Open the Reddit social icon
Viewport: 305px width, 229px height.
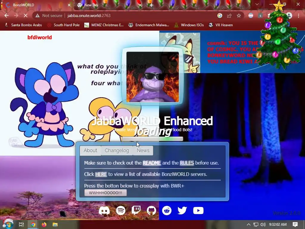click(167, 211)
